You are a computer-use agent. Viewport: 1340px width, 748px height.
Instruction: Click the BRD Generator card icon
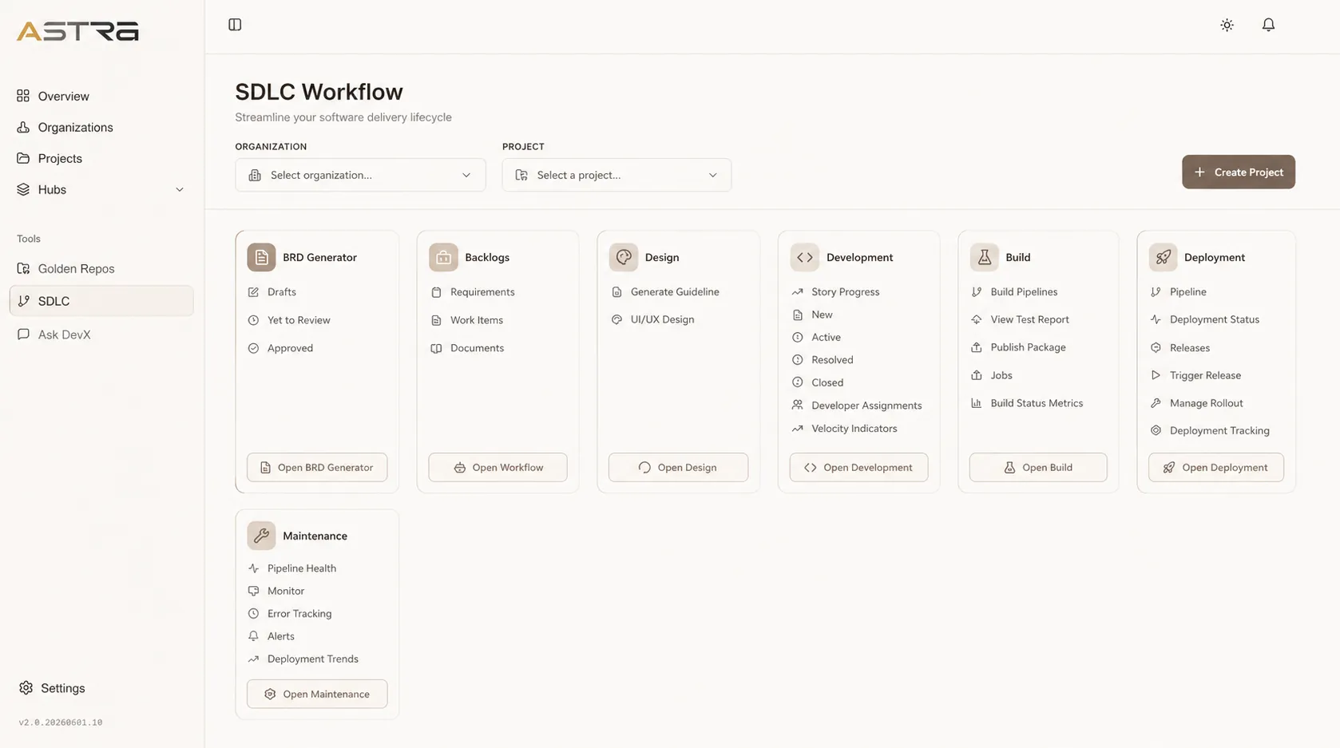click(x=261, y=257)
